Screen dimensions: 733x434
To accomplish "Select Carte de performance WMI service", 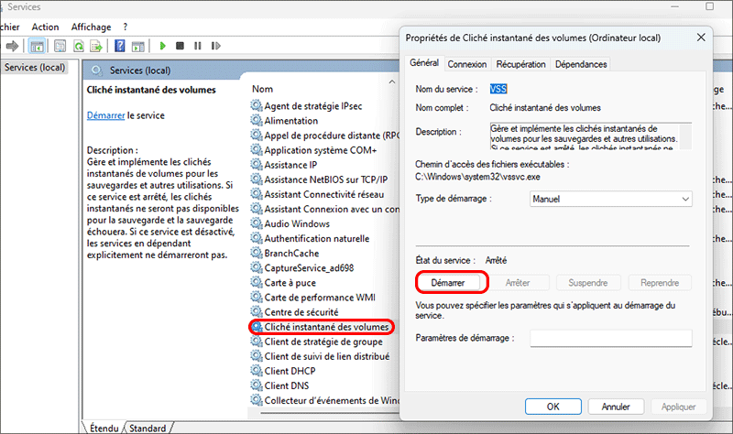I will (x=320, y=298).
